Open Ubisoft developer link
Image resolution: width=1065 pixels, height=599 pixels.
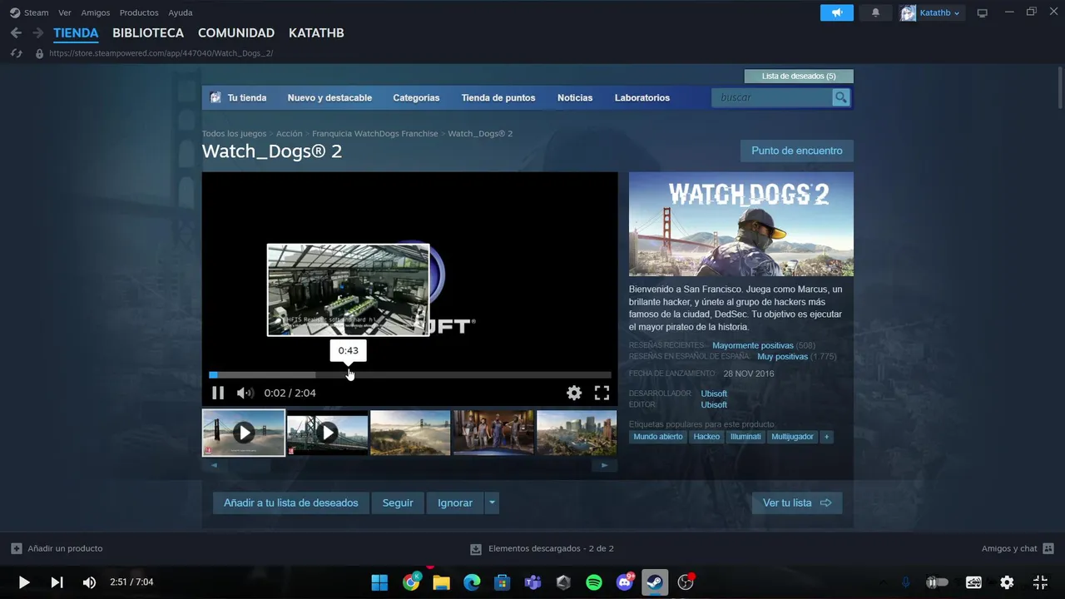click(x=714, y=394)
